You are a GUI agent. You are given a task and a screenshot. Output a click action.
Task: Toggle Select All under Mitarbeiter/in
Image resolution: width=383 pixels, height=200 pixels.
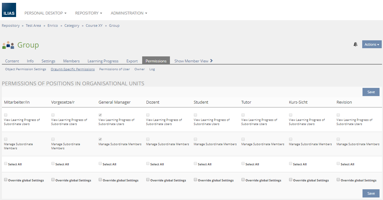6,164
